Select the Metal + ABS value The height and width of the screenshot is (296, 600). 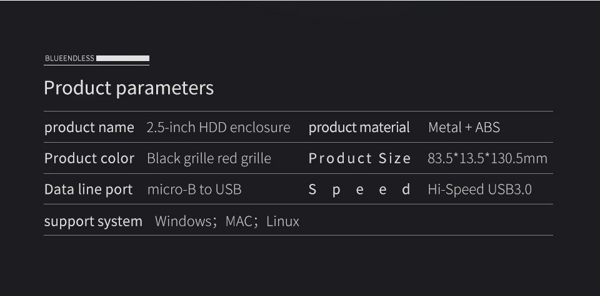pyautogui.click(x=464, y=127)
